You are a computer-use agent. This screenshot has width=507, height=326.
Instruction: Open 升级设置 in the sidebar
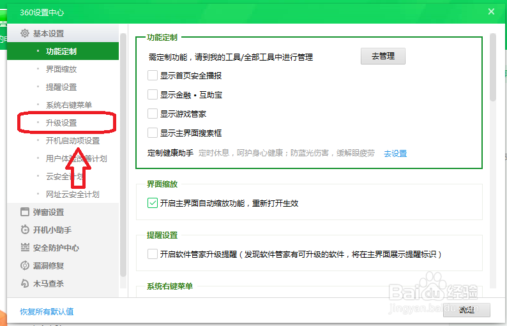click(63, 122)
